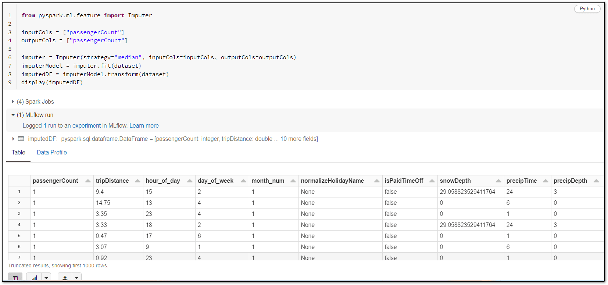This screenshot has width=608, height=285.
Task: Click the imputer.fit(dataset) code line
Action: coord(81,66)
